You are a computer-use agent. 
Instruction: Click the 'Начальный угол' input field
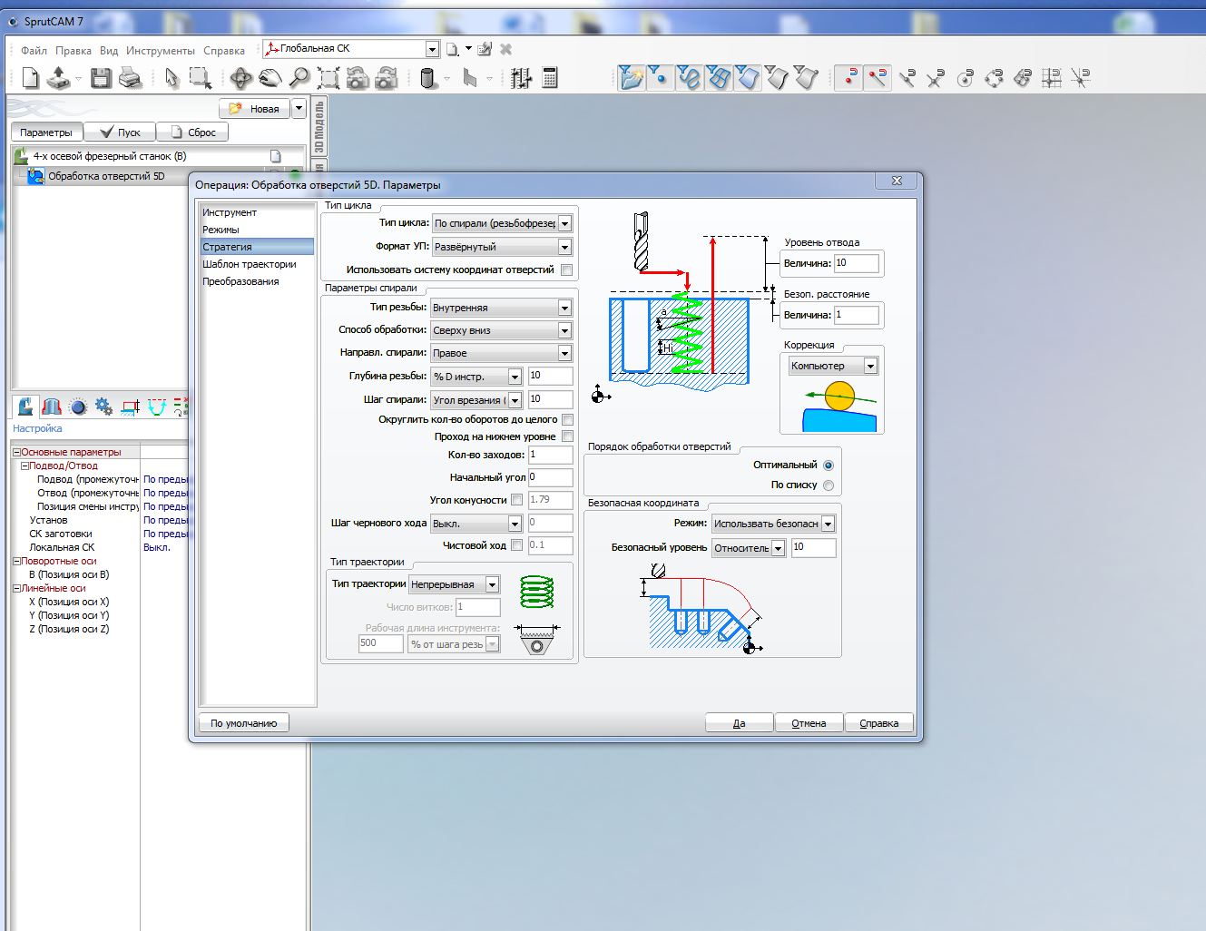point(550,477)
